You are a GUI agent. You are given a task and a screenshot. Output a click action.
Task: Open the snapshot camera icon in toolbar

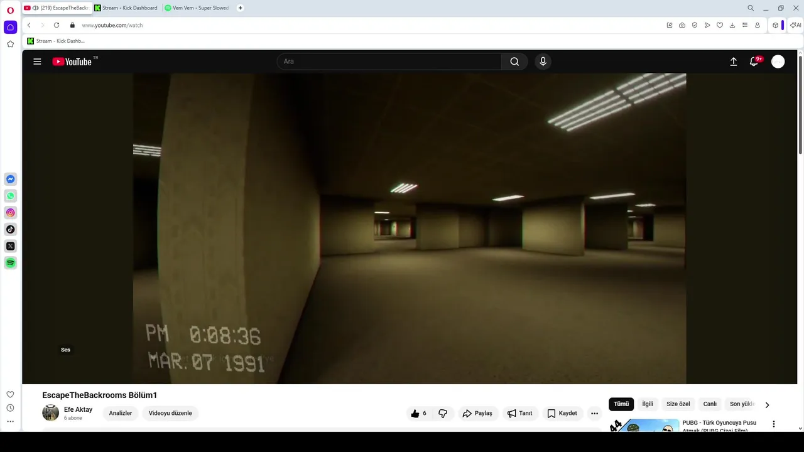click(682, 25)
